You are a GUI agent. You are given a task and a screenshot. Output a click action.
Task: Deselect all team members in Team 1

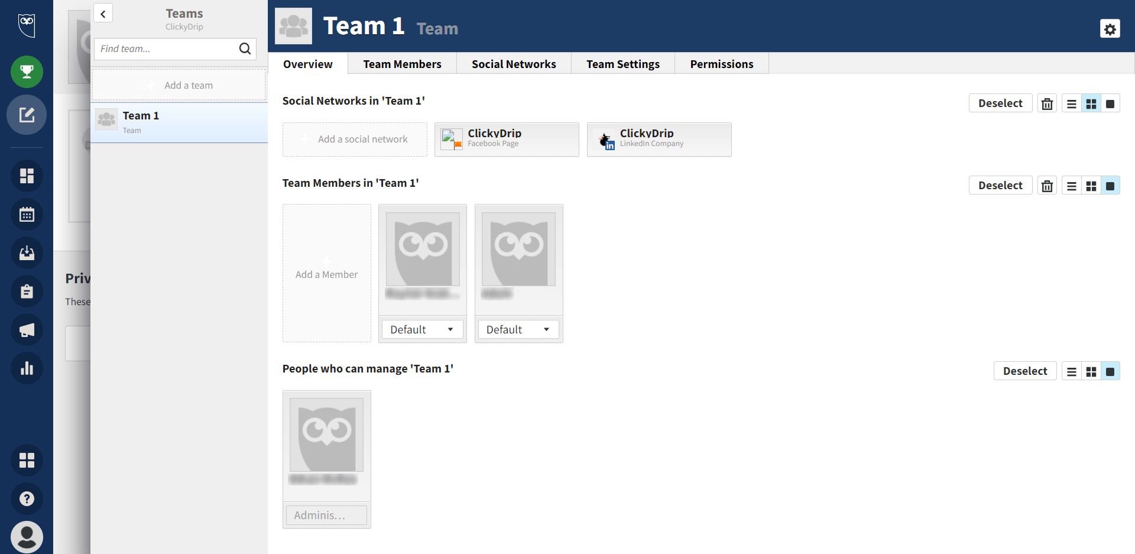1000,186
